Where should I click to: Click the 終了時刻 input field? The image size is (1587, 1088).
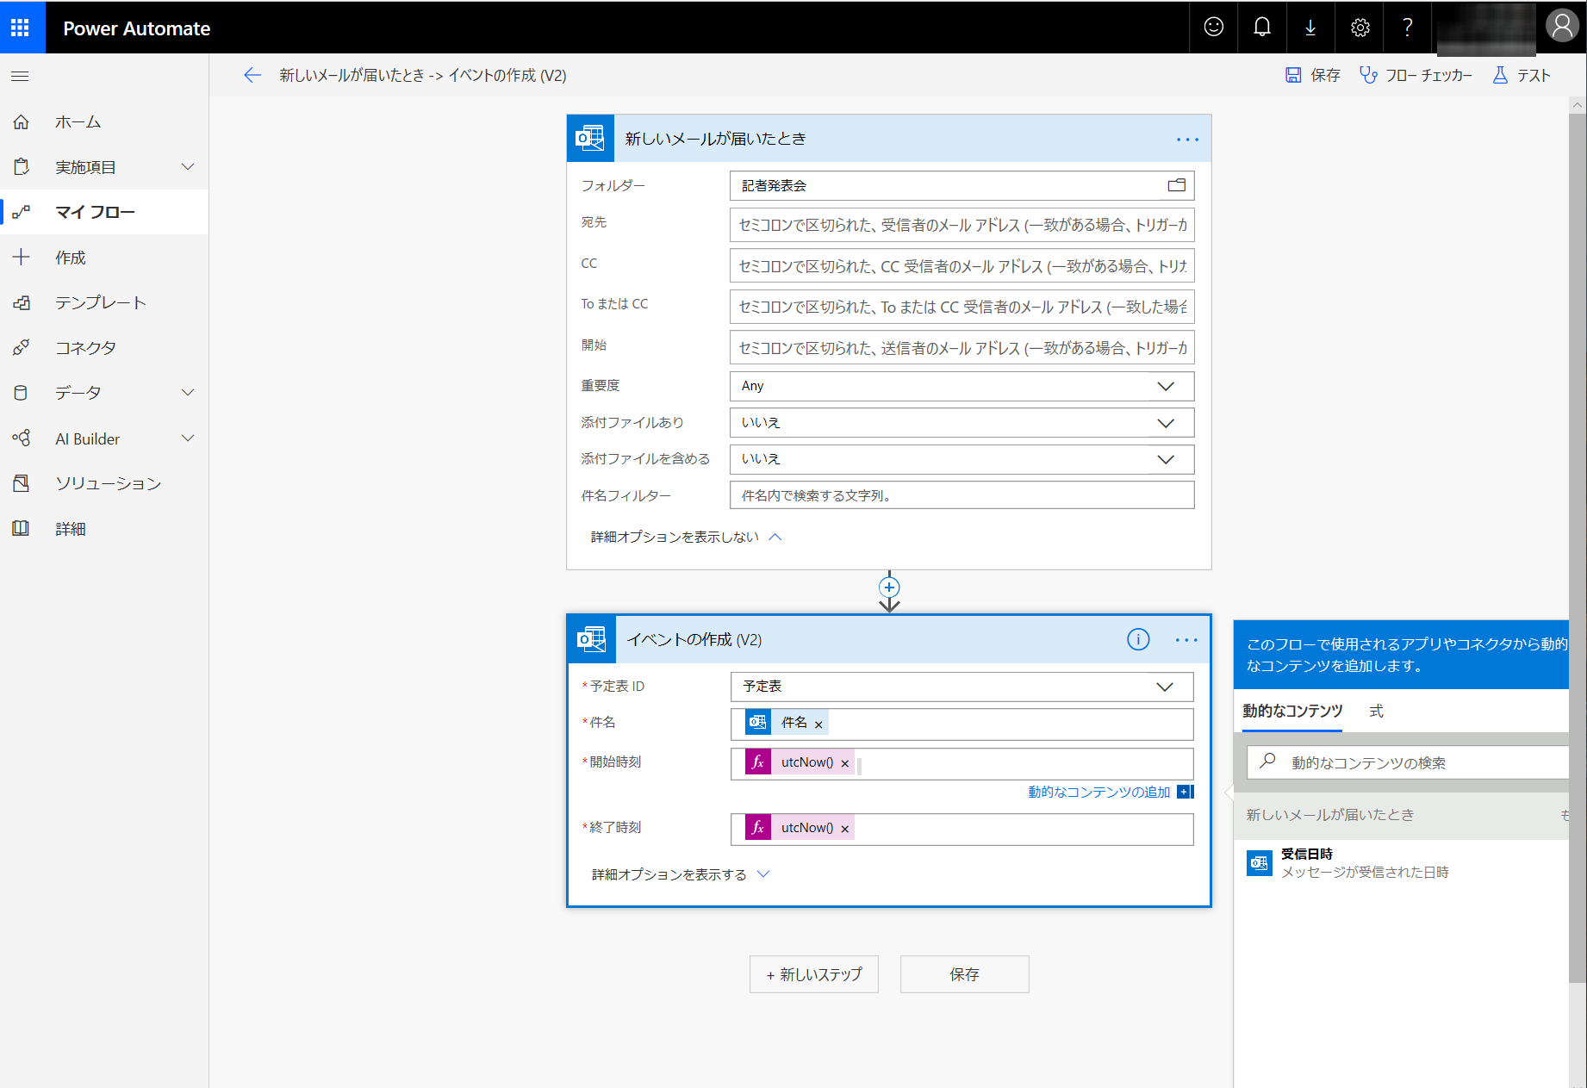[x=962, y=829]
